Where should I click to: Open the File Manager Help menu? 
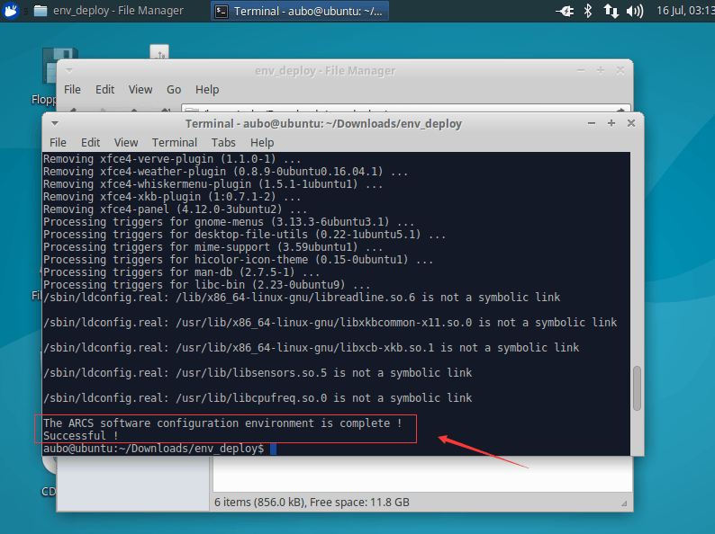(x=207, y=90)
